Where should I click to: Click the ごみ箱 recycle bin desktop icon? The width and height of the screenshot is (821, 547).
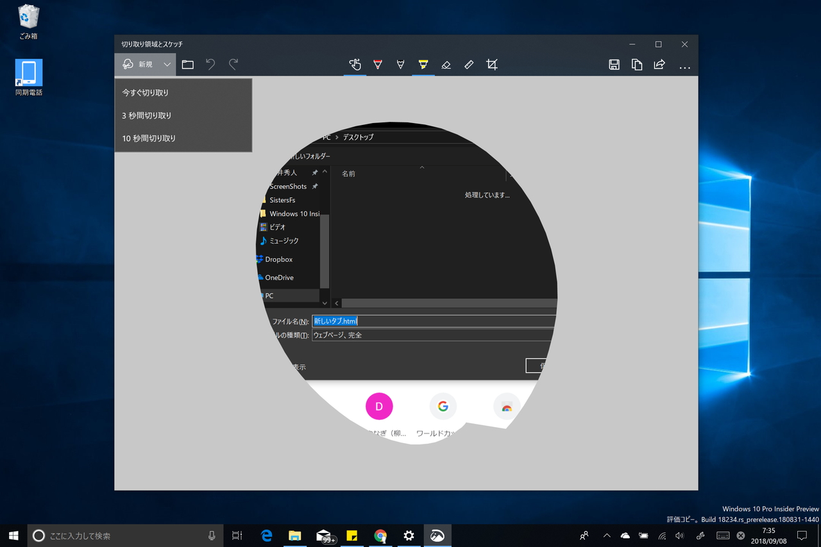coord(28,22)
